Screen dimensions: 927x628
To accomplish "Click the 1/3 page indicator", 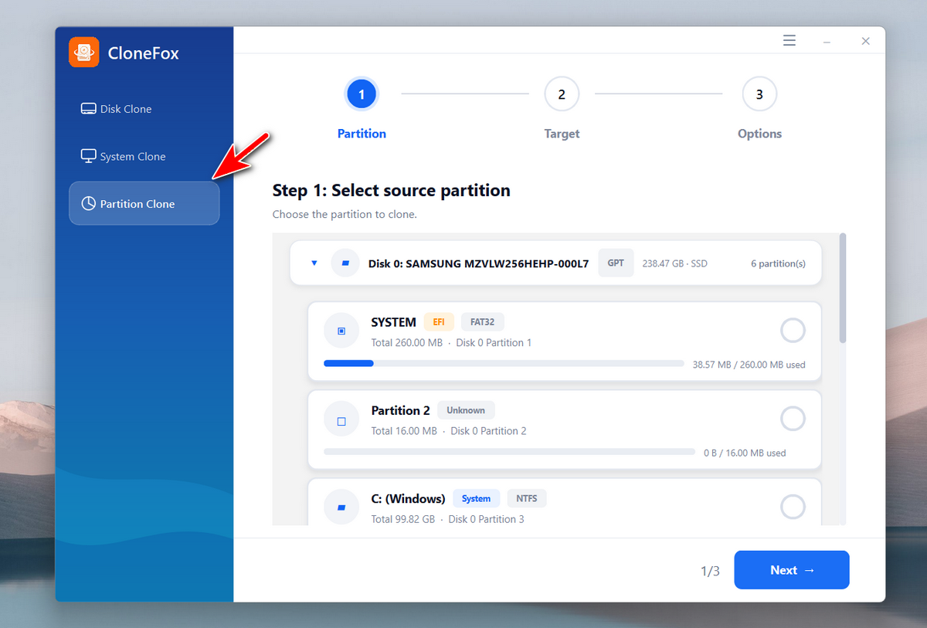I will pos(710,571).
